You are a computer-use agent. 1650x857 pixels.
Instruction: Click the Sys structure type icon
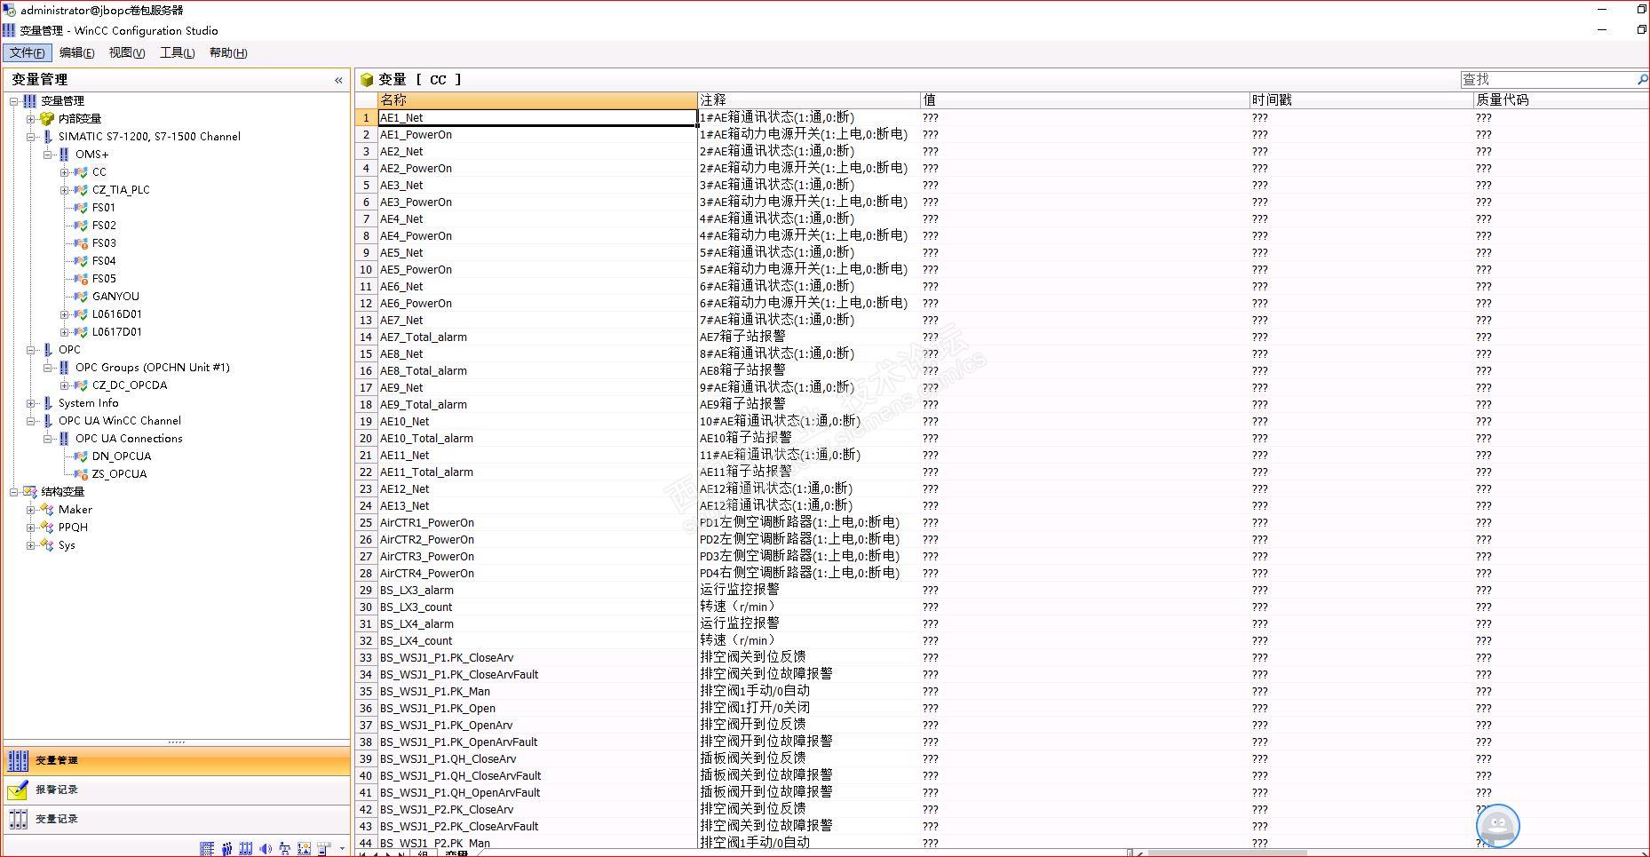pos(47,545)
